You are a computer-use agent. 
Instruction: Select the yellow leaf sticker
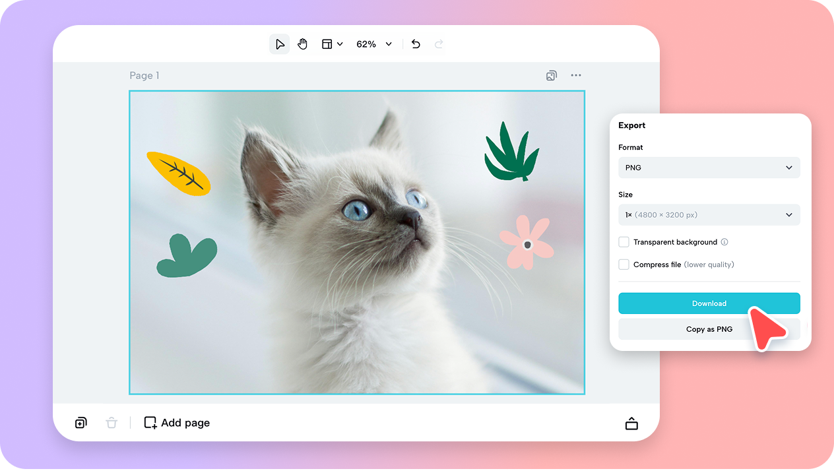(x=179, y=173)
